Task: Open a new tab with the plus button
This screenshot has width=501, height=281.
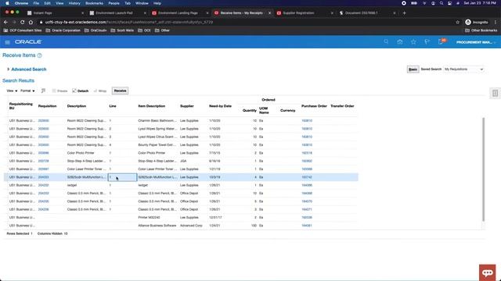Action: (404, 13)
